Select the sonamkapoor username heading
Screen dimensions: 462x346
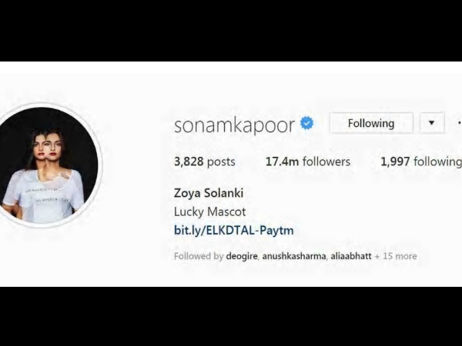tap(234, 125)
